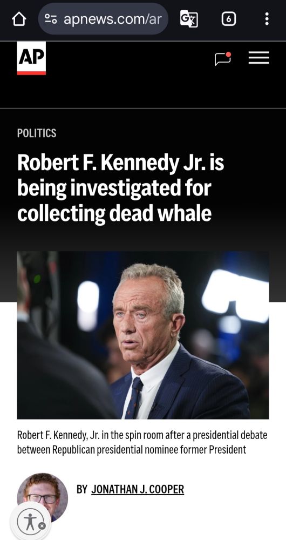Tap the Robert F. Kennedy Jr. article headline
Viewport: 286px width, 540px height.
click(120, 188)
